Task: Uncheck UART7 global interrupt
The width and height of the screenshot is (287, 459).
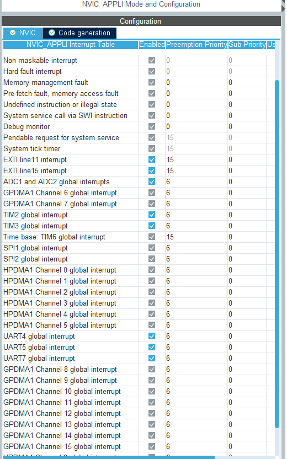Action: coord(152,358)
